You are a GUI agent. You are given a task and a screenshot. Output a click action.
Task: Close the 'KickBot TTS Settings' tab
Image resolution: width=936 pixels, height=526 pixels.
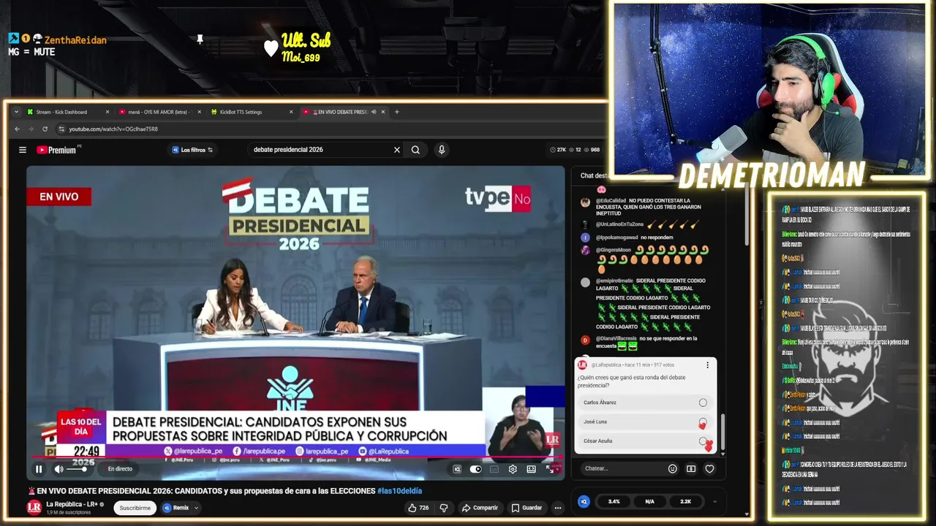pos(291,112)
